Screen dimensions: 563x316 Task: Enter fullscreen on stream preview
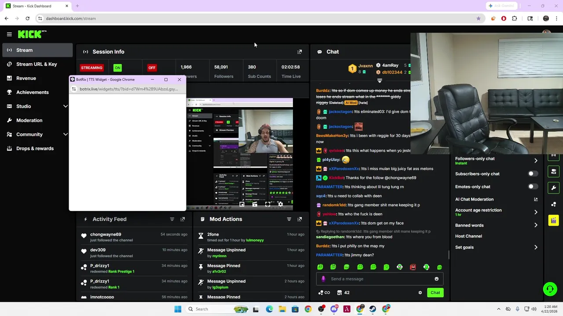(x=267, y=204)
